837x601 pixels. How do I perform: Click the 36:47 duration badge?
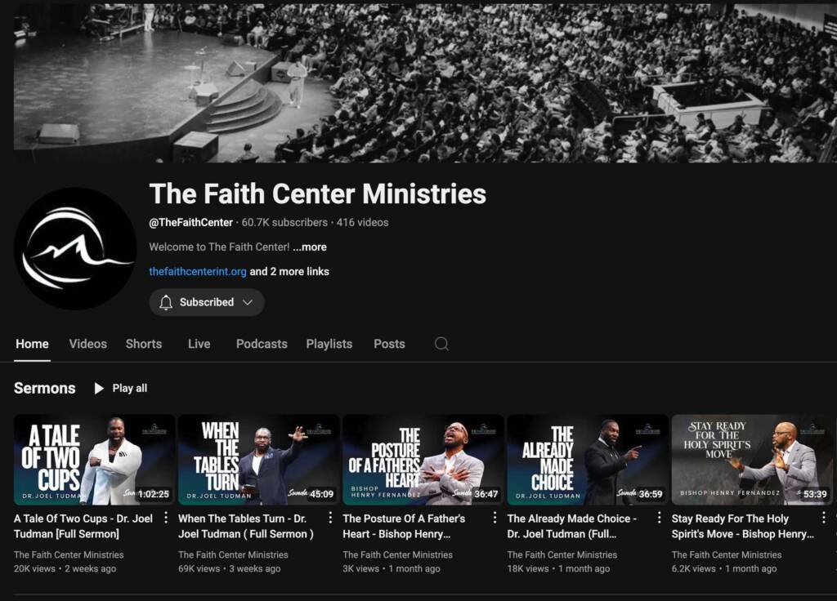pos(486,494)
